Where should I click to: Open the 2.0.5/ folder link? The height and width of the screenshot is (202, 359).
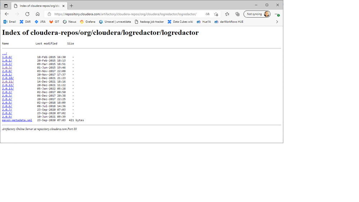(x=7, y=102)
